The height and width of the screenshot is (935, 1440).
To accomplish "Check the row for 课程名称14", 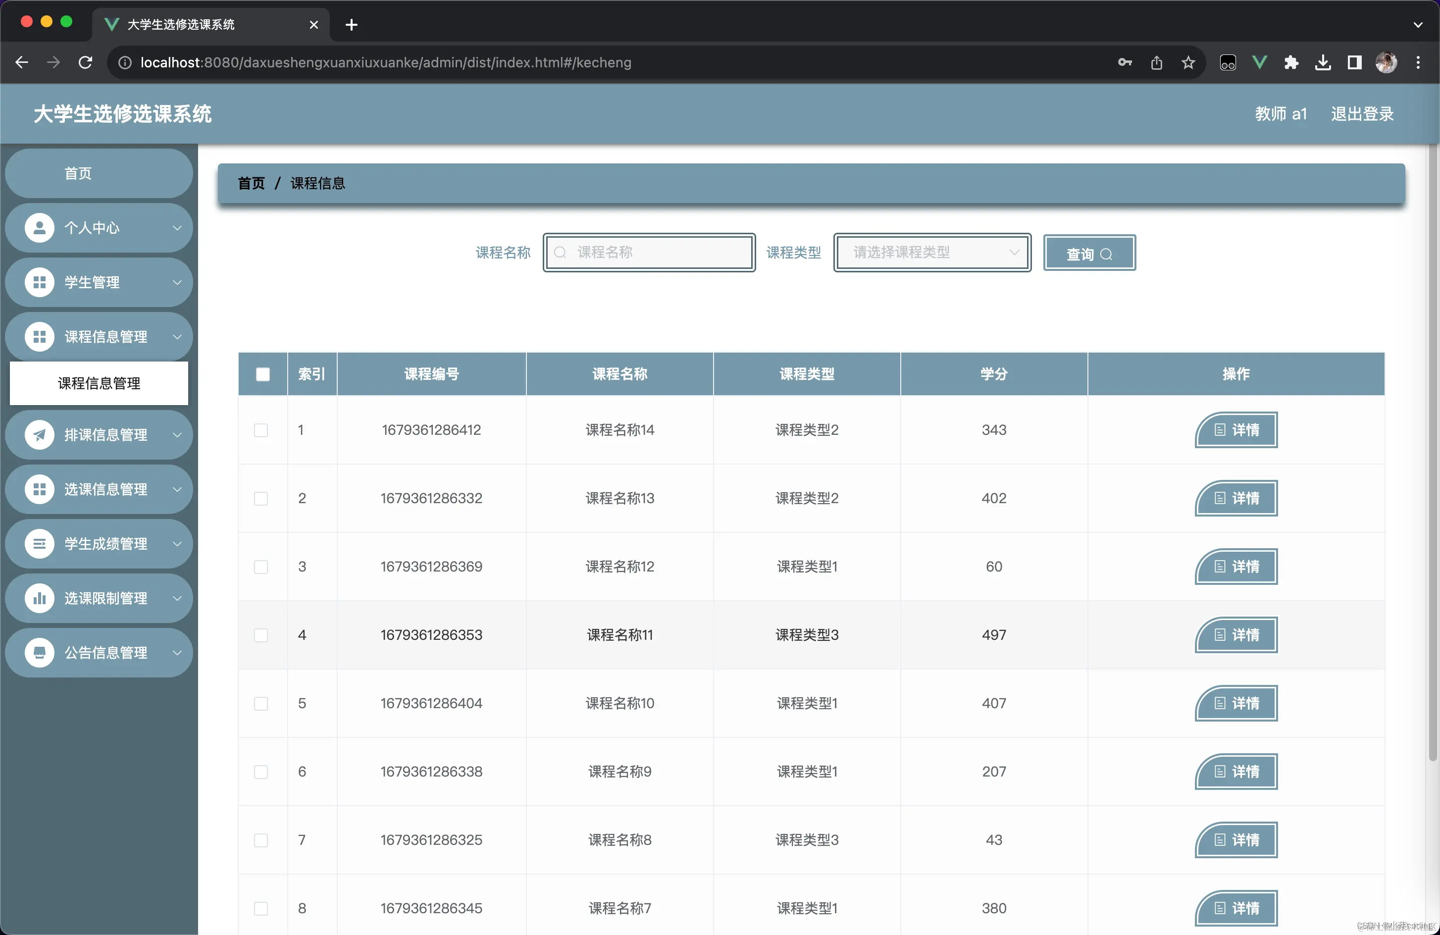I will (x=261, y=430).
